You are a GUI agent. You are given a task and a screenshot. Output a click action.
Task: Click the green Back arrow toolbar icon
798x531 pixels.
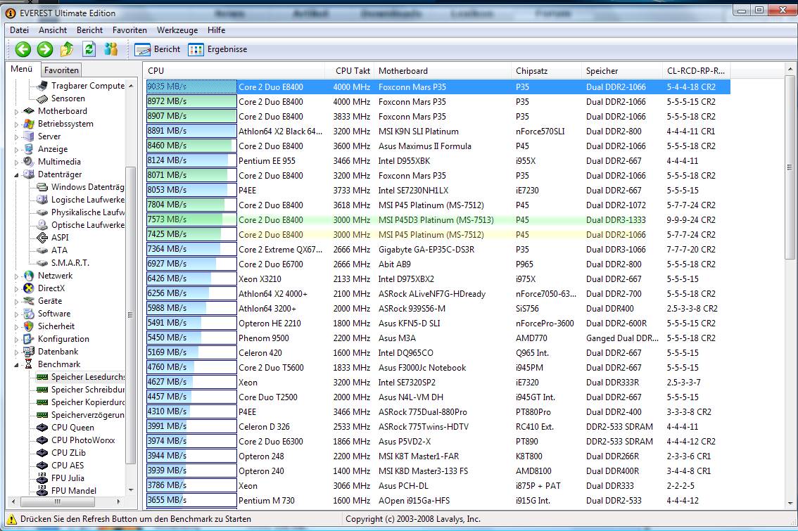pyautogui.click(x=23, y=49)
